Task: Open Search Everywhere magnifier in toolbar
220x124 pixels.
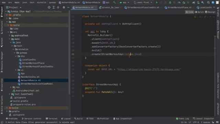Action: coord(208,2)
